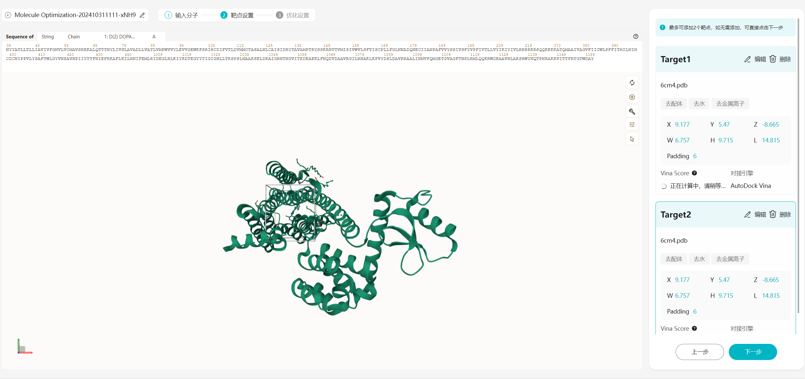
Task: Click the 删除 label for Target2
Action: (x=785, y=215)
